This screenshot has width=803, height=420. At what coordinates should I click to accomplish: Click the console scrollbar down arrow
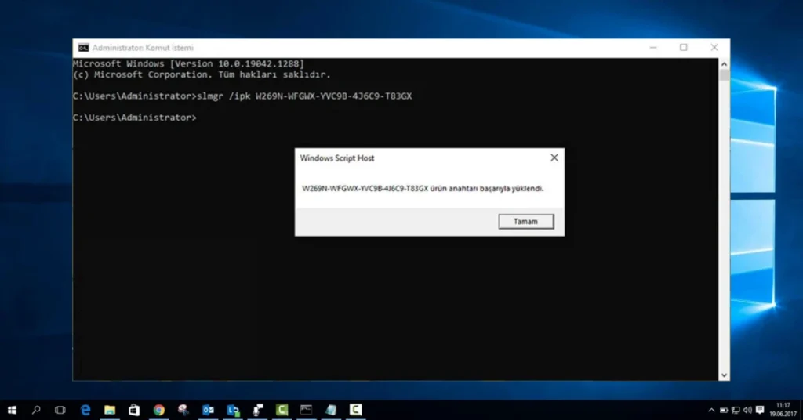pos(724,375)
